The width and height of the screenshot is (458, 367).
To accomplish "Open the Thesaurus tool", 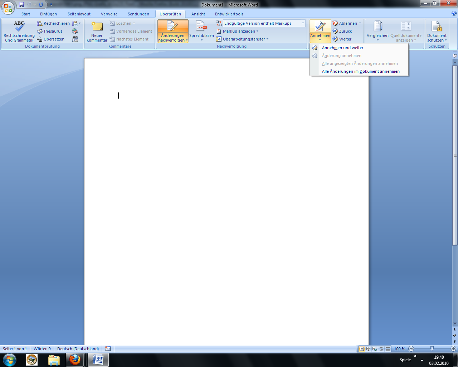I will (x=50, y=31).
